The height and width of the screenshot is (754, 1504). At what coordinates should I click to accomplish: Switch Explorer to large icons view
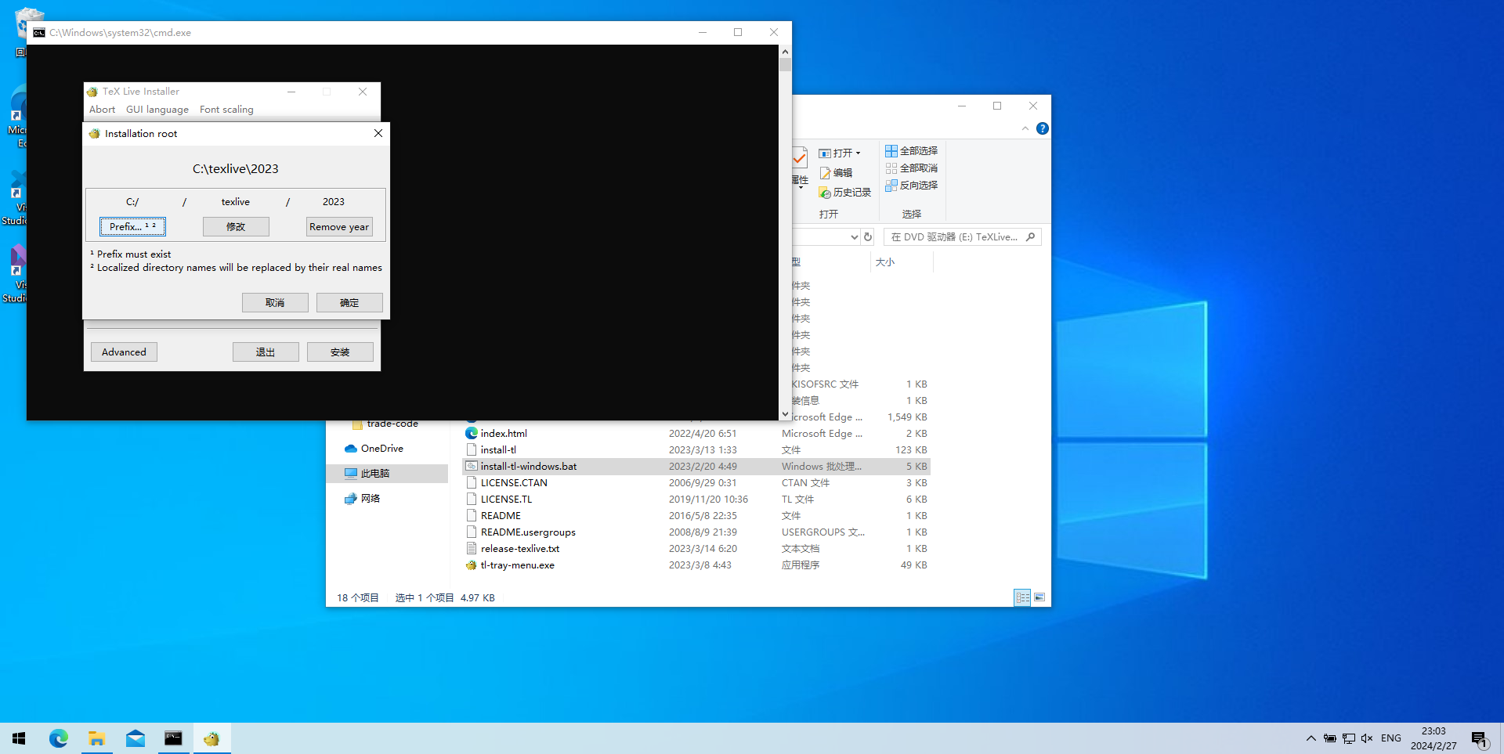(x=1039, y=597)
